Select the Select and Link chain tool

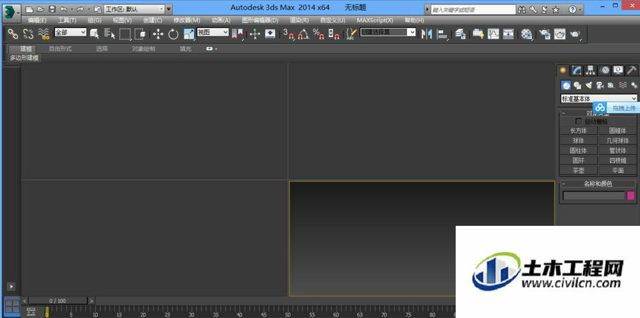13,35
